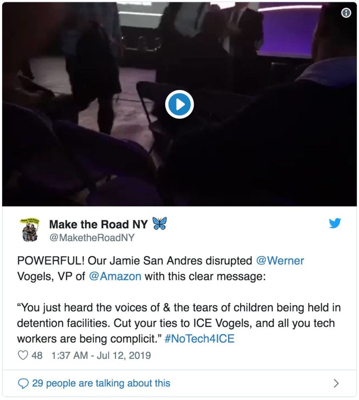Open the reply speech bubble icon
359x400 pixels.
tap(23, 383)
